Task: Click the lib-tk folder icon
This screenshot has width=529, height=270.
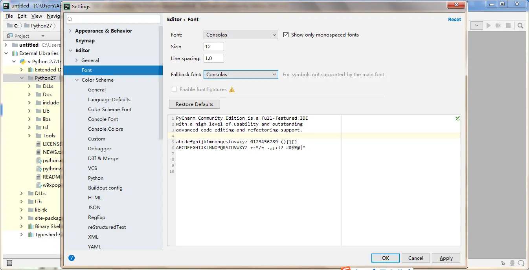Action: coord(31,210)
